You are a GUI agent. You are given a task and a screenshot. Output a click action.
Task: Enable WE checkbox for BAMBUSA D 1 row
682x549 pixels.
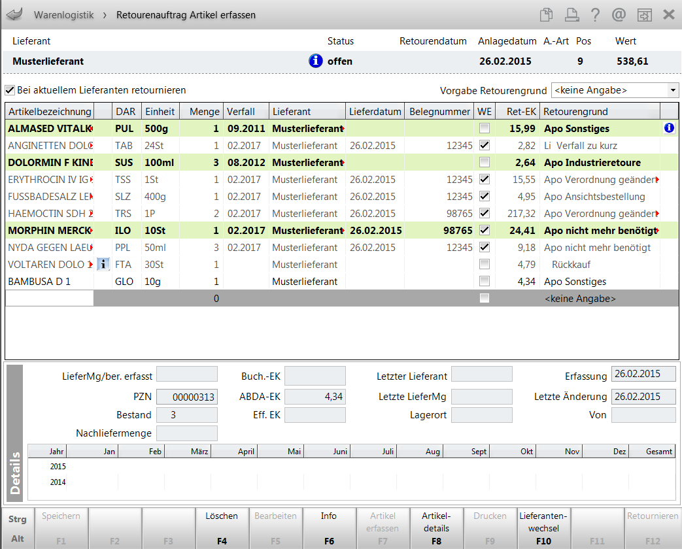[485, 281]
